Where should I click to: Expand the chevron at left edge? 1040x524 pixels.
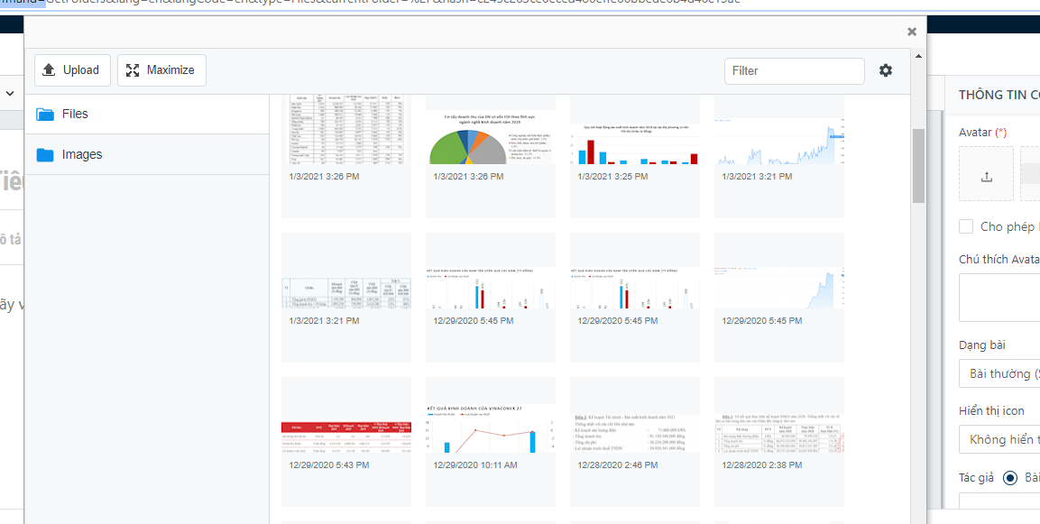[x=10, y=94]
